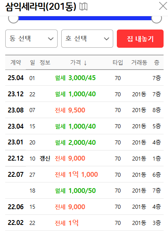Open the 동 선택 dropdown
This screenshot has width=168, height=231.
31,38
